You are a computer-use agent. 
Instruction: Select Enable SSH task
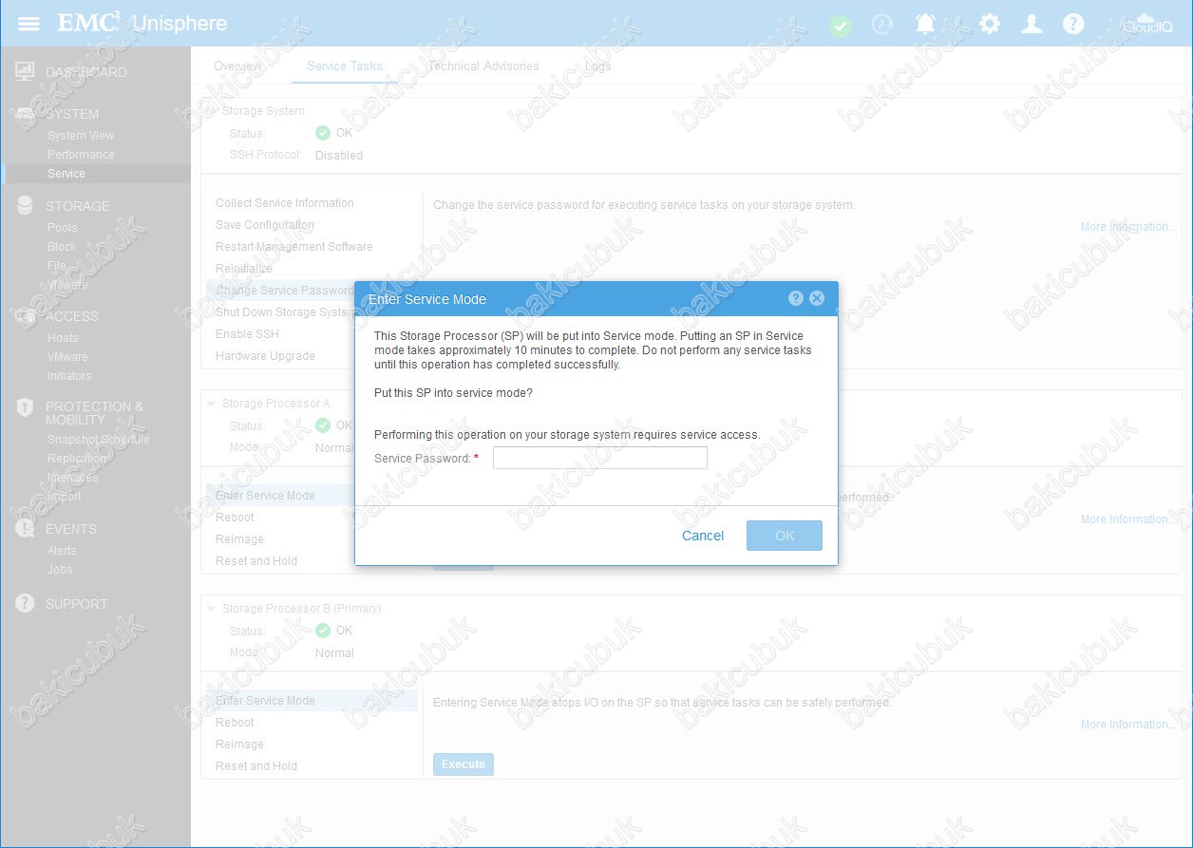point(247,334)
